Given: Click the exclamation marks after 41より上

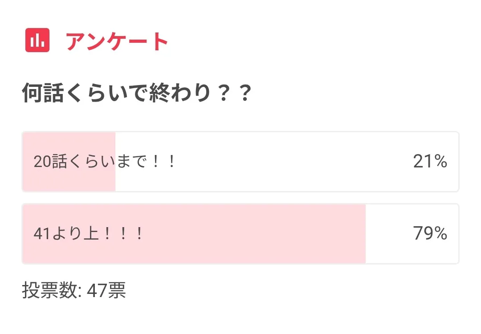Looking at the screenshot, I should pyautogui.click(x=122, y=234).
